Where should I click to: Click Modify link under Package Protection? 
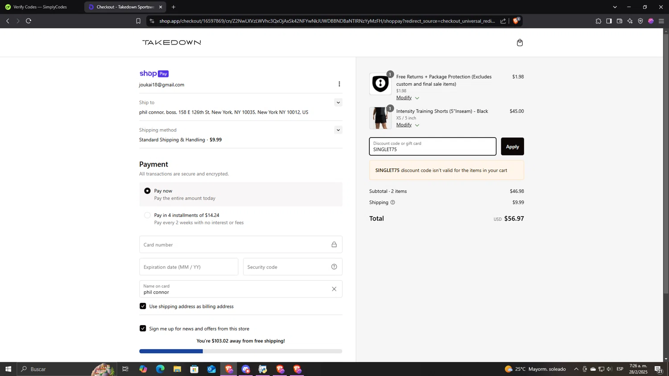coord(404,98)
